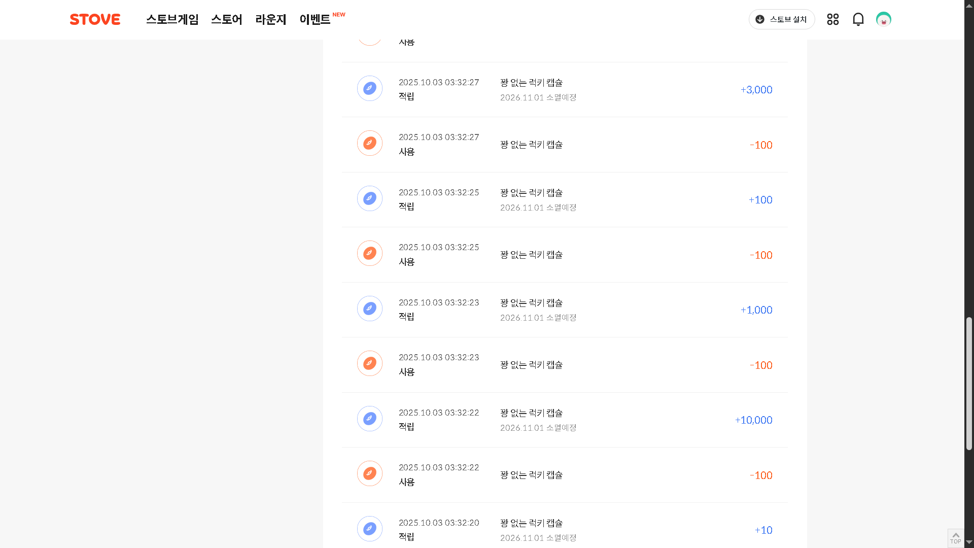Click the 03:32:25 +100 entry title

point(531,193)
